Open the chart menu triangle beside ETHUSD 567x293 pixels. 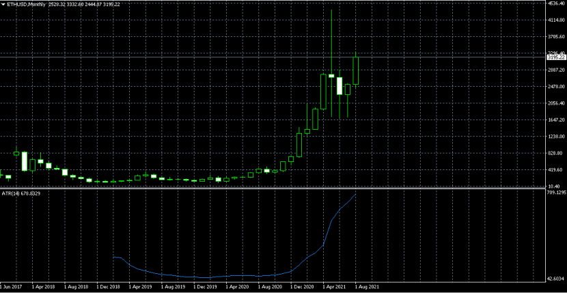pyautogui.click(x=3, y=4)
